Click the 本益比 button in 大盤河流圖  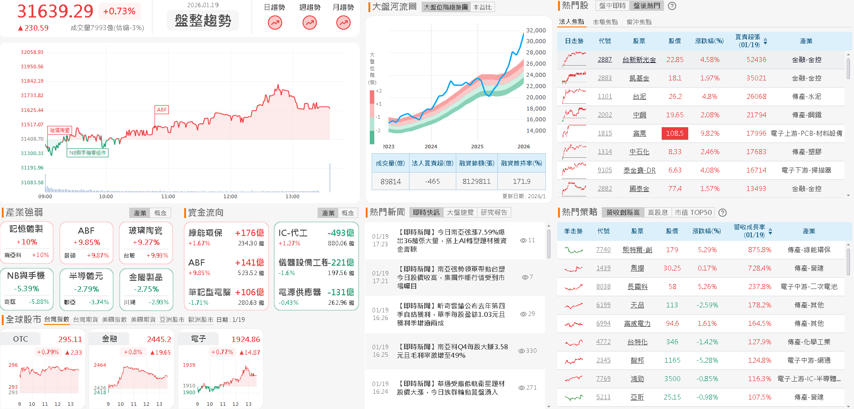click(x=483, y=7)
